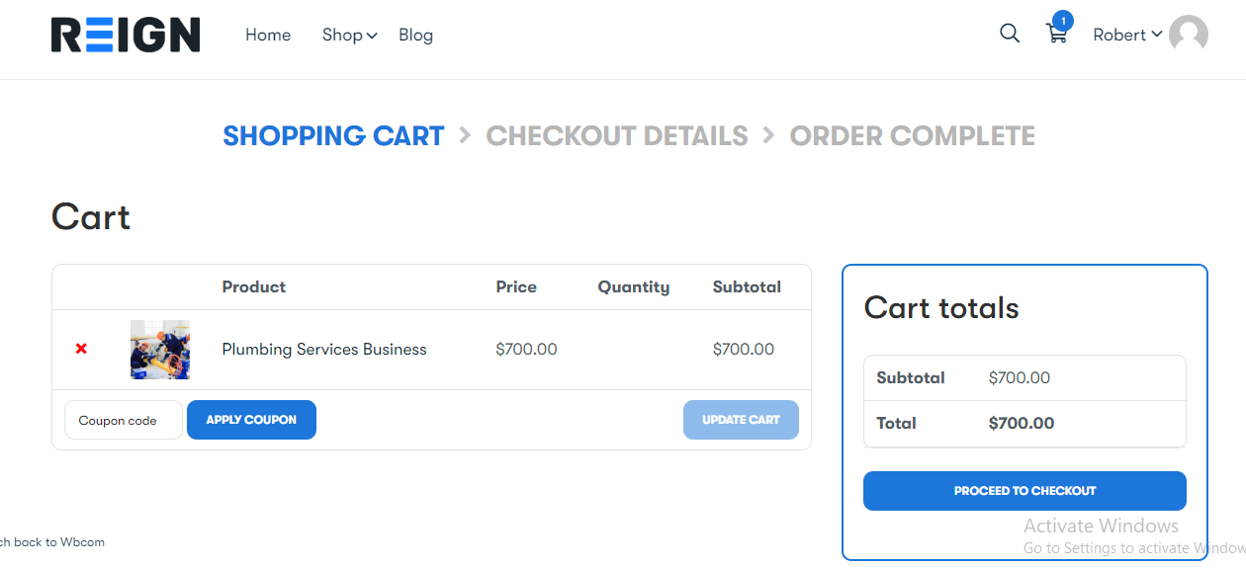1246x568 pixels.
Task: Open the Blog menu item
Action: (x=415, y=35)
